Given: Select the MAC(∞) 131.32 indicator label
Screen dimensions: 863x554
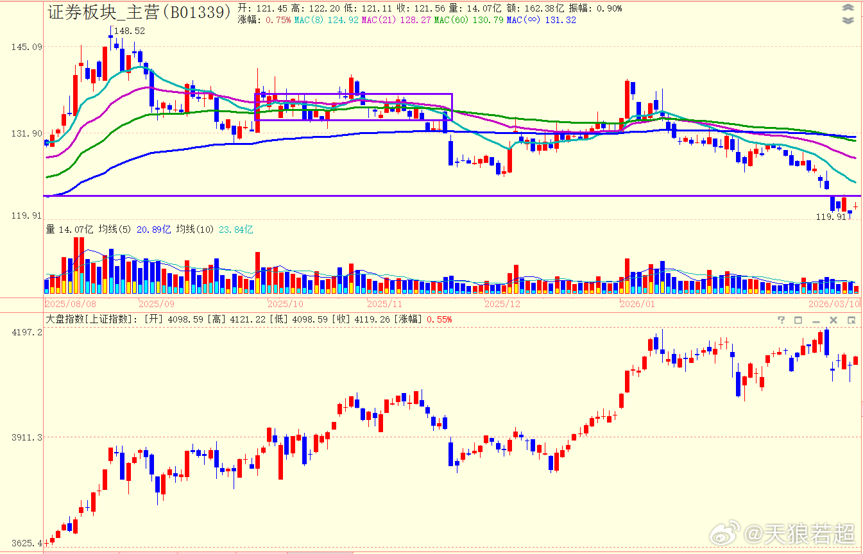Looking at the screenshot, I should (541, 20).
